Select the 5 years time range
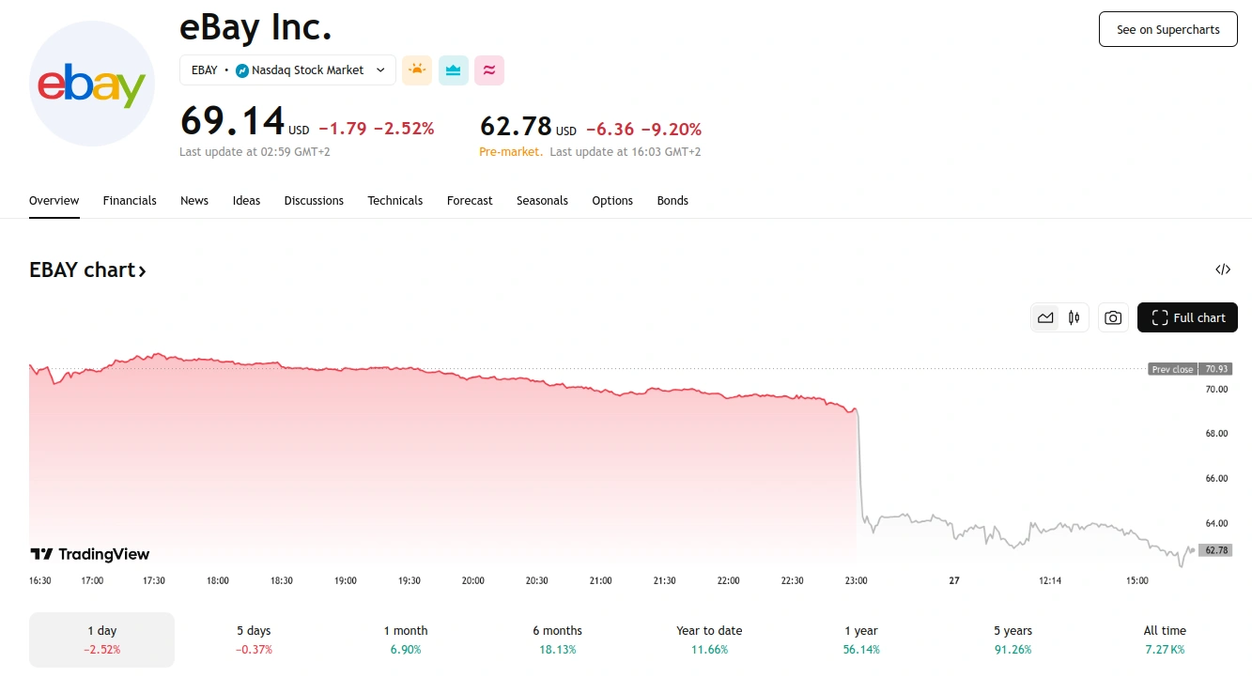Viewport: 1252px width, 678px height. [x=1012, y=639]
